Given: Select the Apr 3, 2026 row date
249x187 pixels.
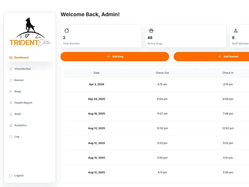Looking at the screenshot, I should click(96, 84).
